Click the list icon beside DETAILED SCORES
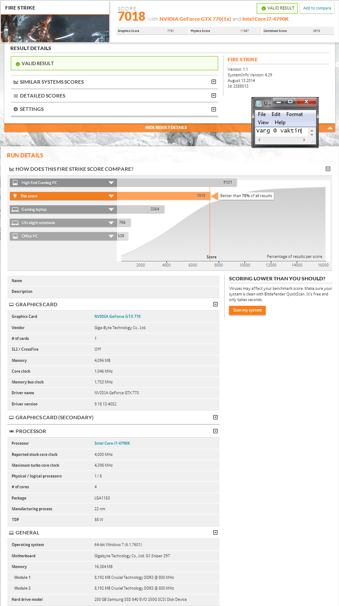339x606 pixels. [16, 96]
